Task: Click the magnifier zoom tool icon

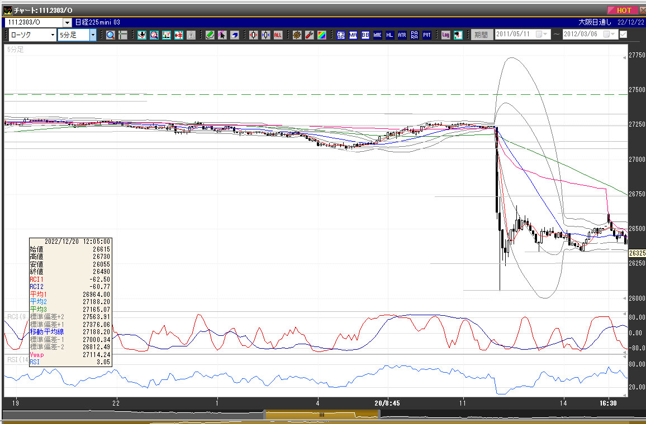Action: click(111, 35)
